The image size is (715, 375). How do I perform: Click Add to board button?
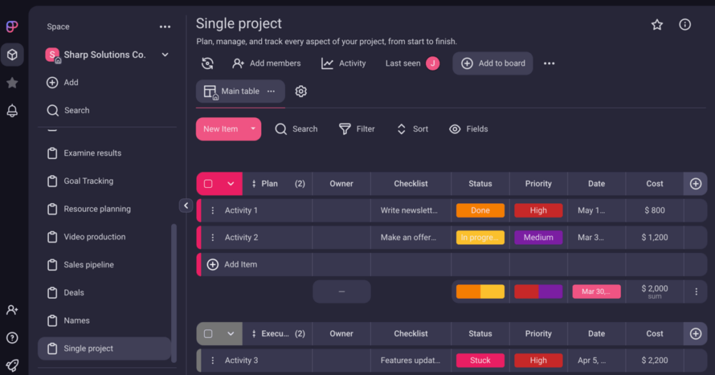pos(493,64)
